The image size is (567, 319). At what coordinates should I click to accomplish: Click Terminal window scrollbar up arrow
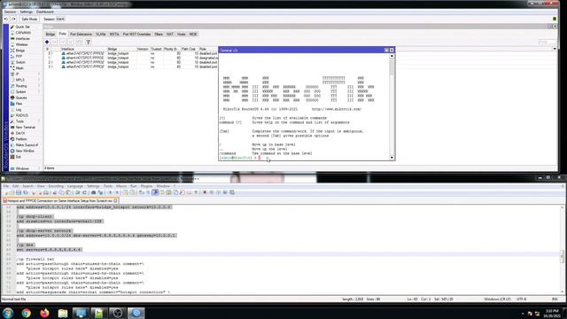pos(392,56)
